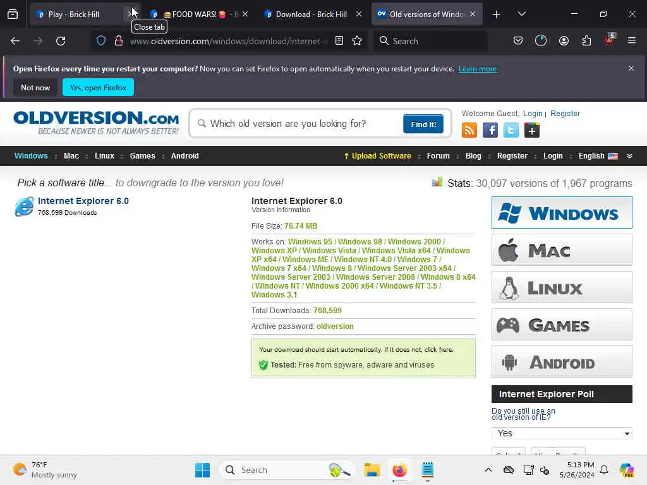Focus the old version search field
The width and height of the screenshot is (647, 485).
click(297, 124)
